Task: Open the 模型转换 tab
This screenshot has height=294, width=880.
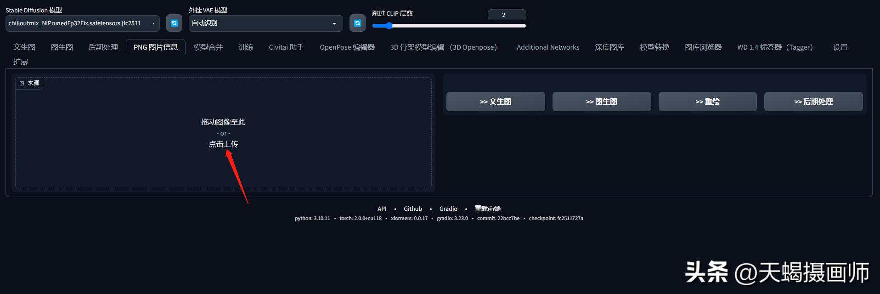Action: [x=654, y=47]
